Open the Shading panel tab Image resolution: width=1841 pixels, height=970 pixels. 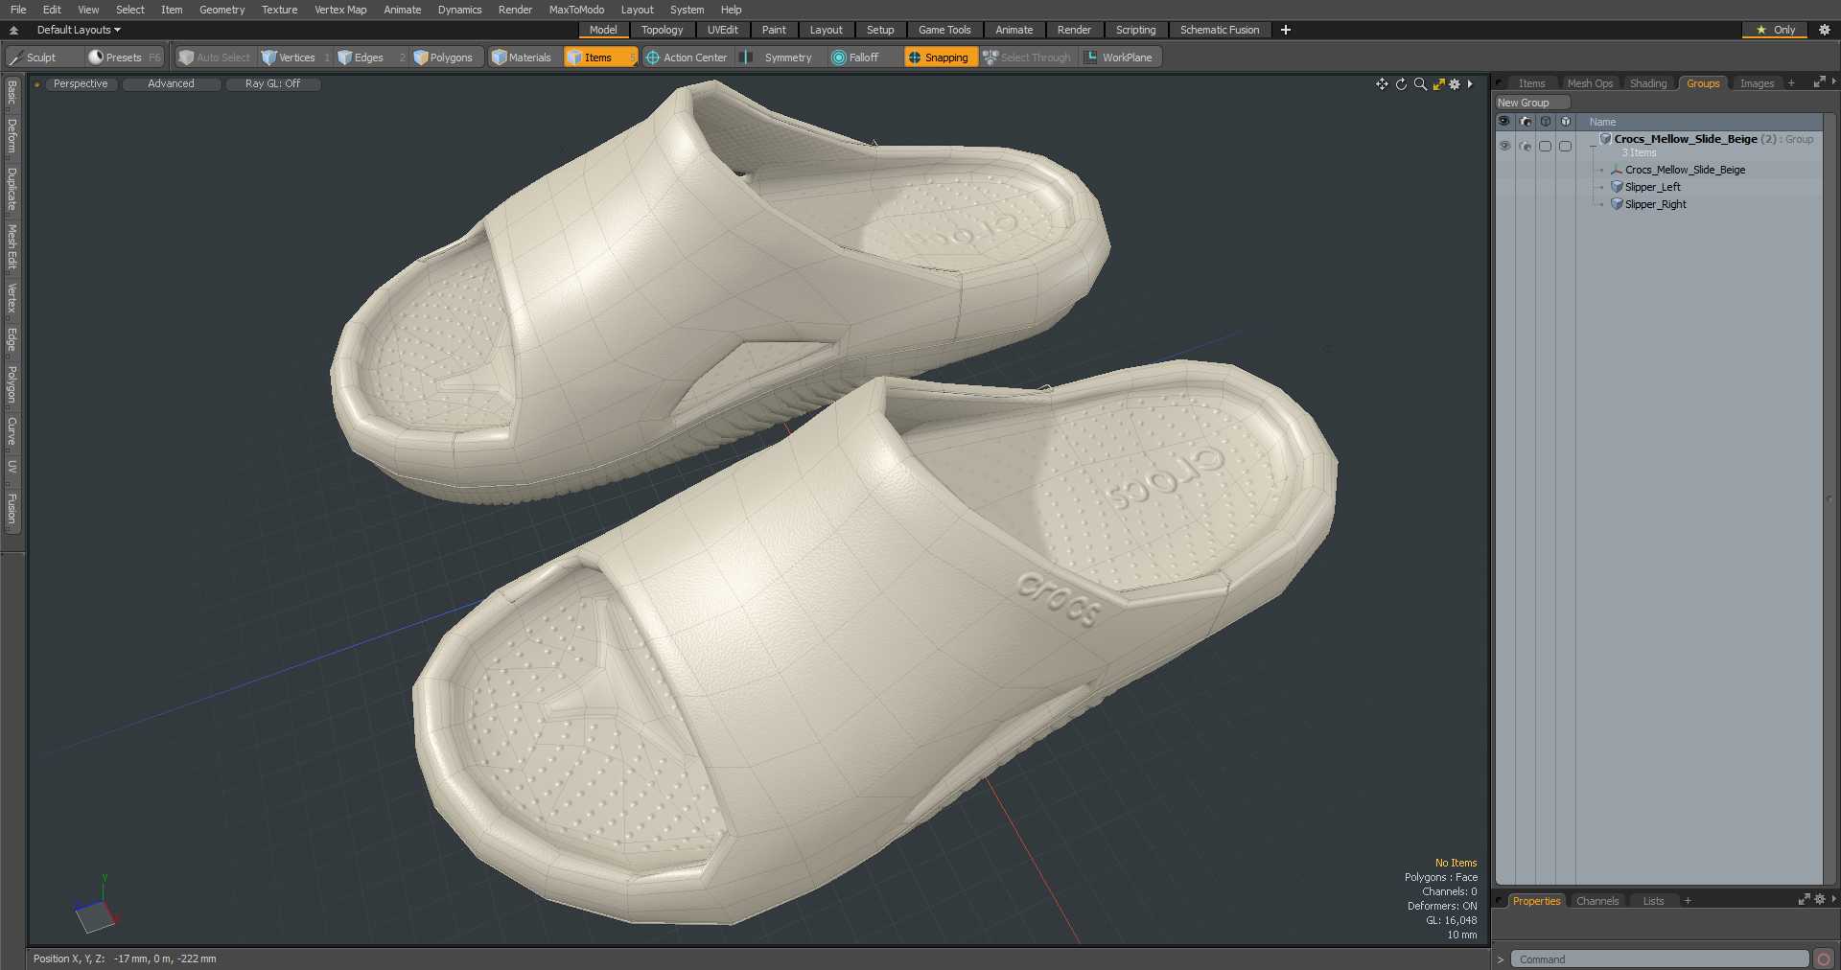point(1648,83)
